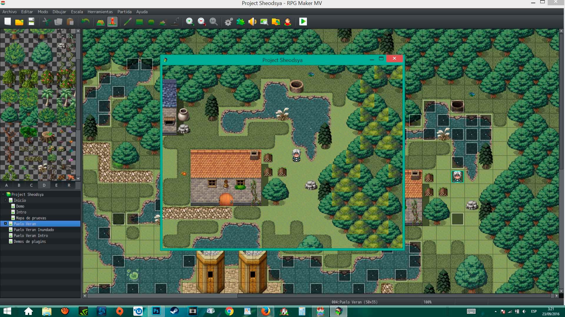This screenshot has width=565, height=317.
Task: Click the tileset palette scroll-down arrow
Action: pos(78,178)
